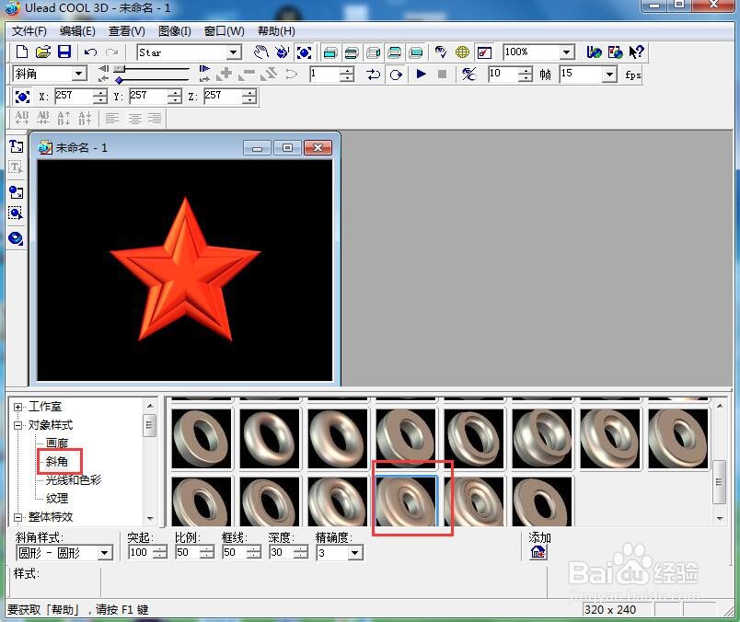Screen dimensions: 740x622
Task: Select 纹理 in the style tree
Action: (x=57, y=499)
